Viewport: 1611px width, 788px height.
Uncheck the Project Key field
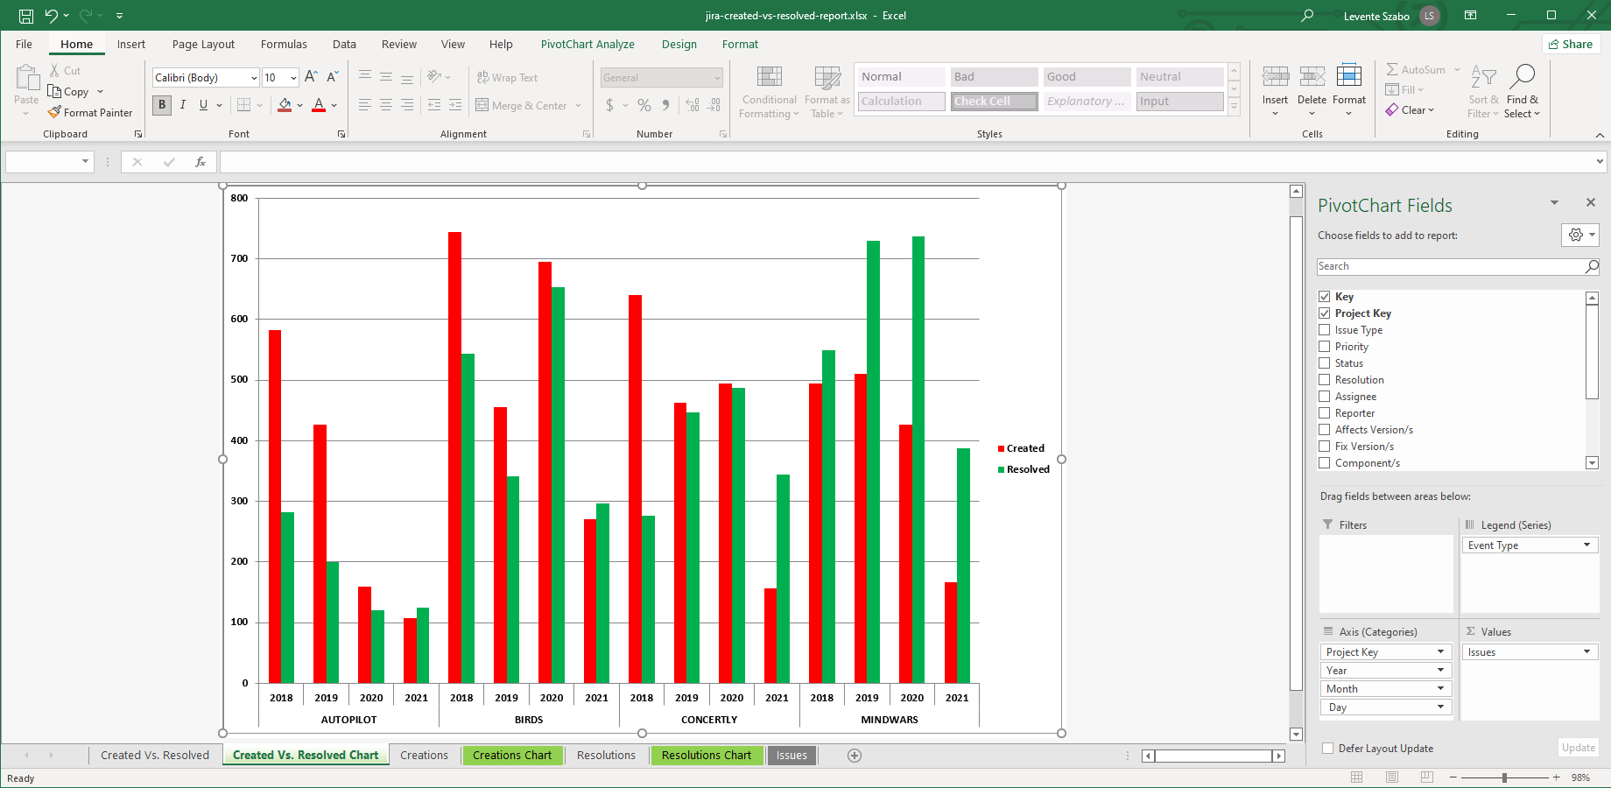[1325, 313]
